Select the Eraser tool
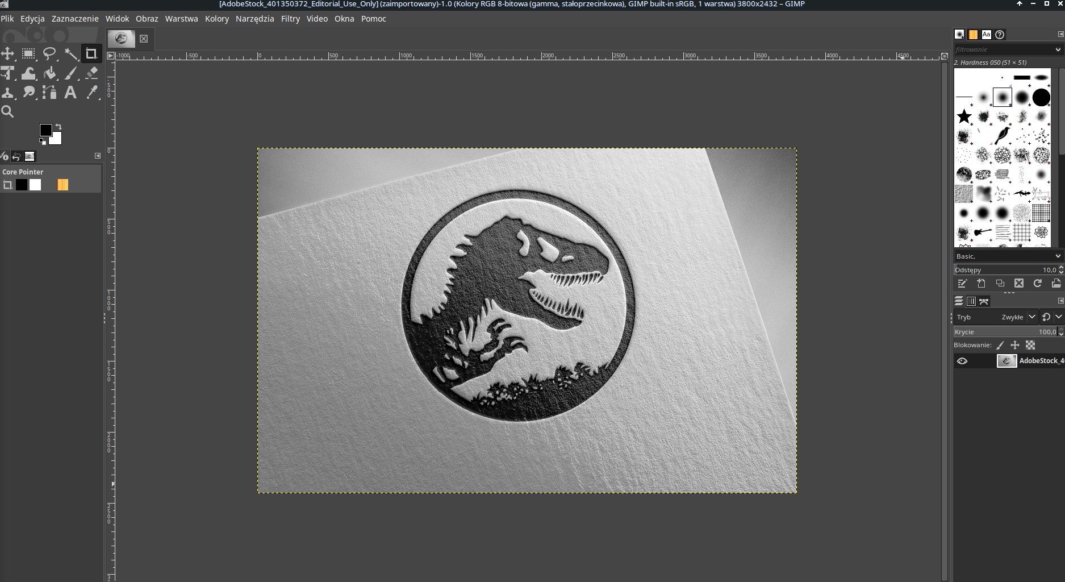 pos(91,73)
